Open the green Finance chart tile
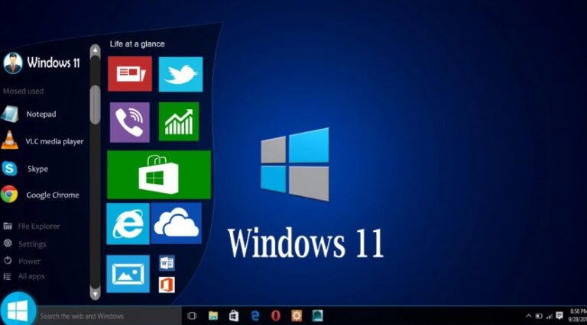Viewport: 587px width, 325px height. click(x=179, y=122)
